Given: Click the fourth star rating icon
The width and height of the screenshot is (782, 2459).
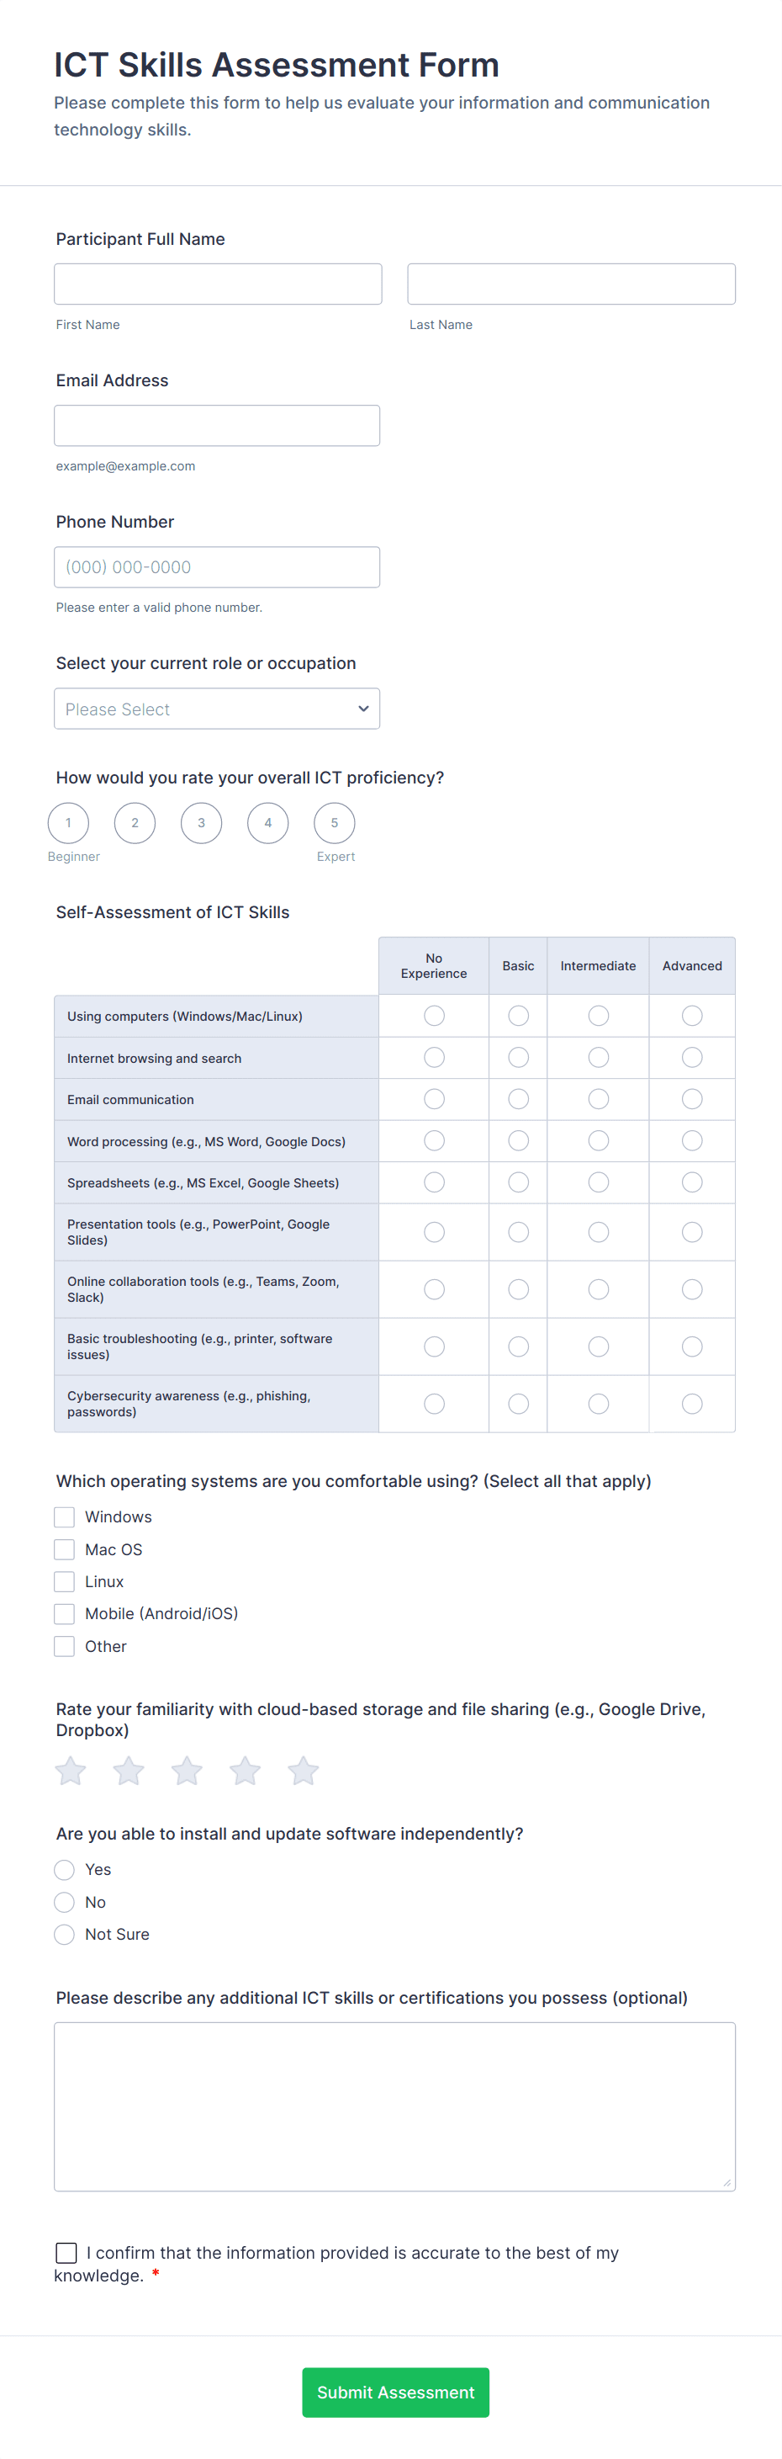Looking at the screenshot, I should pyautogui.click(x=245, y=1771).
